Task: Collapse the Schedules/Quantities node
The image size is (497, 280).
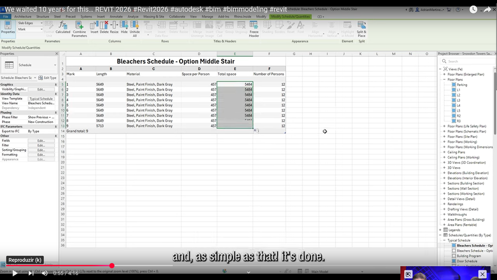Action: pos(440,235)
